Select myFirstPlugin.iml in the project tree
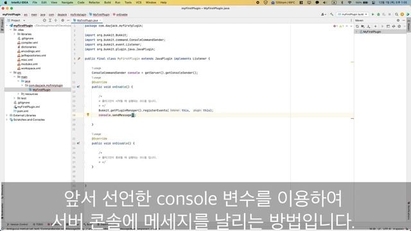Image resolution: width=411 pixels, height=231 pixels. pos(28,107)
